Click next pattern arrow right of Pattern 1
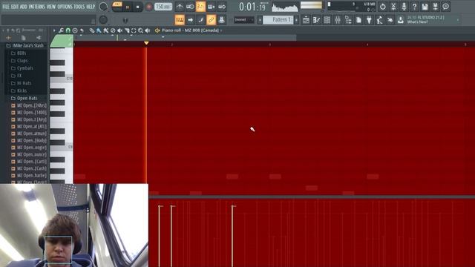Viewport: 475px width, 267px height. pyautogui.click(x=296, y=20)
